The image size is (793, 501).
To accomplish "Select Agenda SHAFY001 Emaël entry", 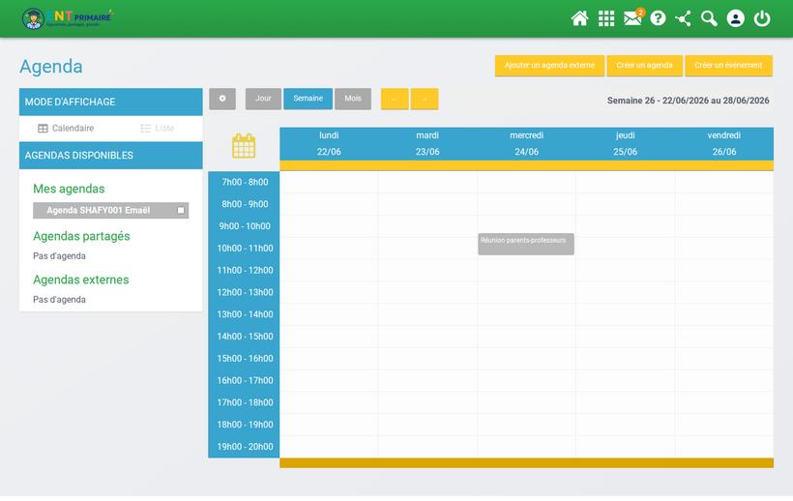I will click(x=111, y=210).
